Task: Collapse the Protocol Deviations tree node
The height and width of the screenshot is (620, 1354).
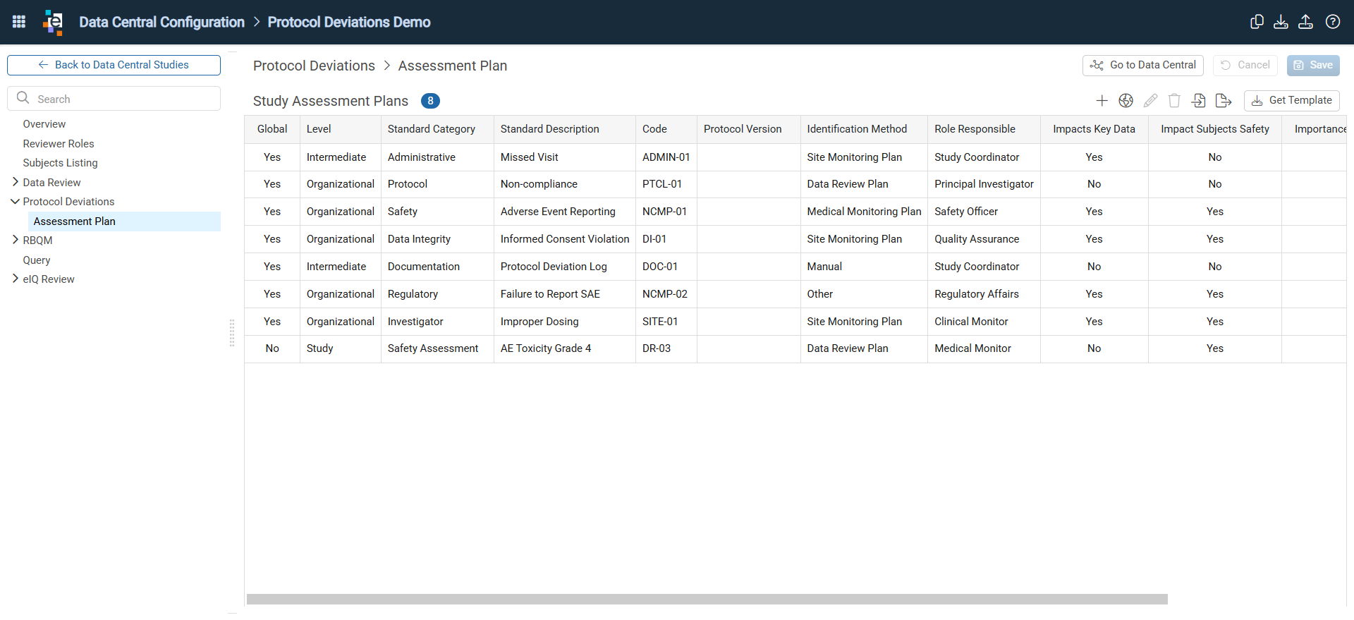Action: [x=16, y=201]
